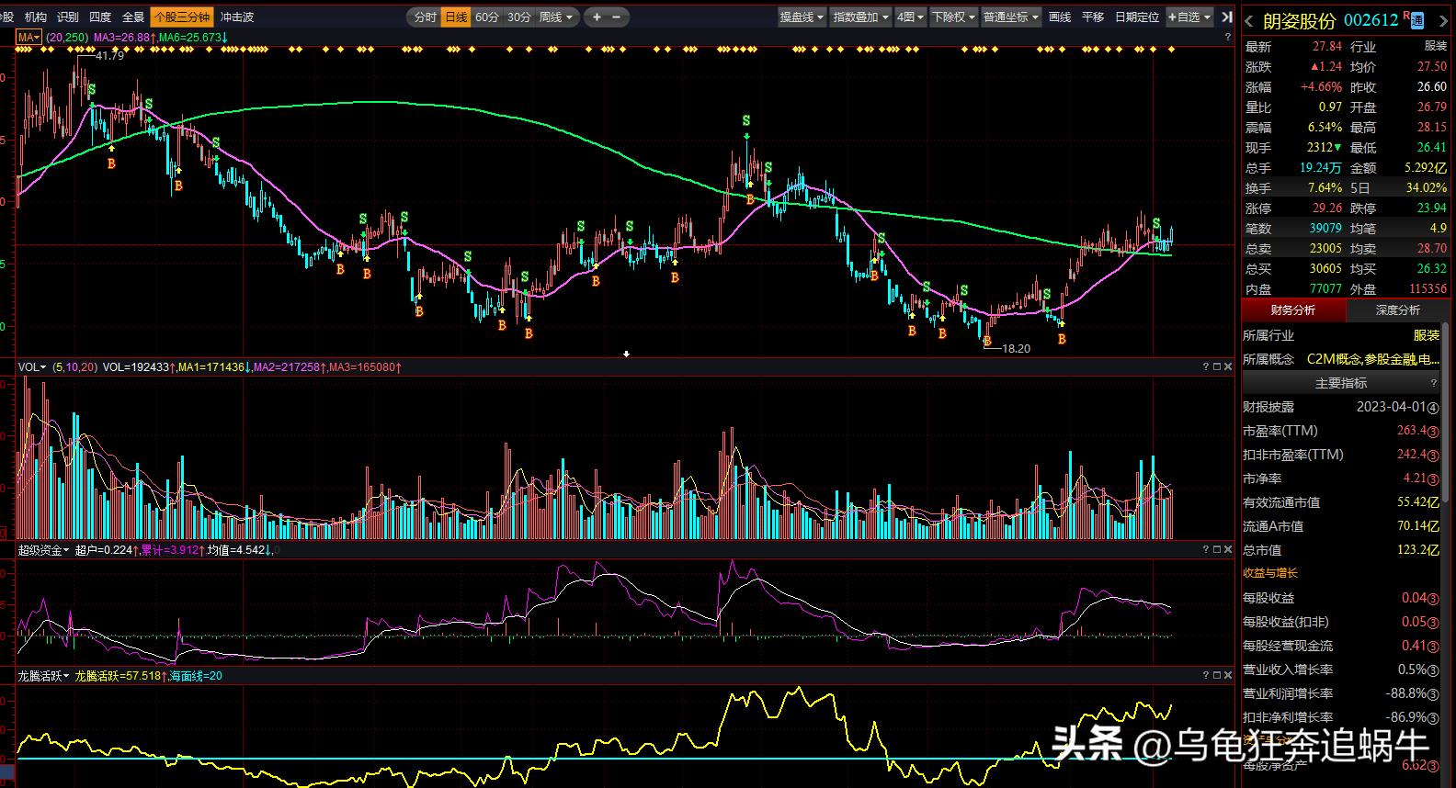Close the VOL indicator panel

click(1228, 366)
